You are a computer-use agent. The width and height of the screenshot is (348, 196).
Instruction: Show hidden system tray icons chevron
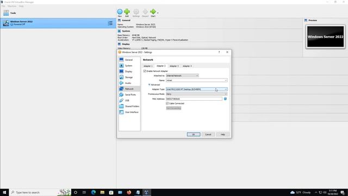click(316, 192)
